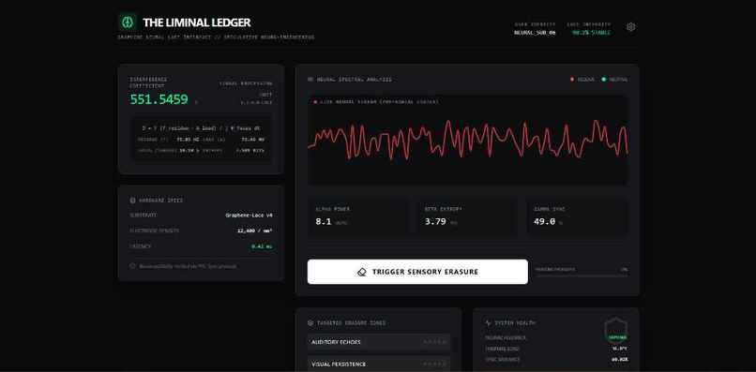Click the live neural stream waveform chart
The height and width of the screenshot is (372, 756).
468,140
